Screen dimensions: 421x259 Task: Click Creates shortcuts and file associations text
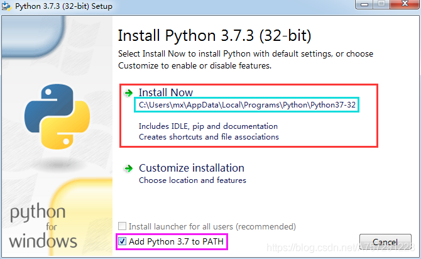tap(209, 137)
